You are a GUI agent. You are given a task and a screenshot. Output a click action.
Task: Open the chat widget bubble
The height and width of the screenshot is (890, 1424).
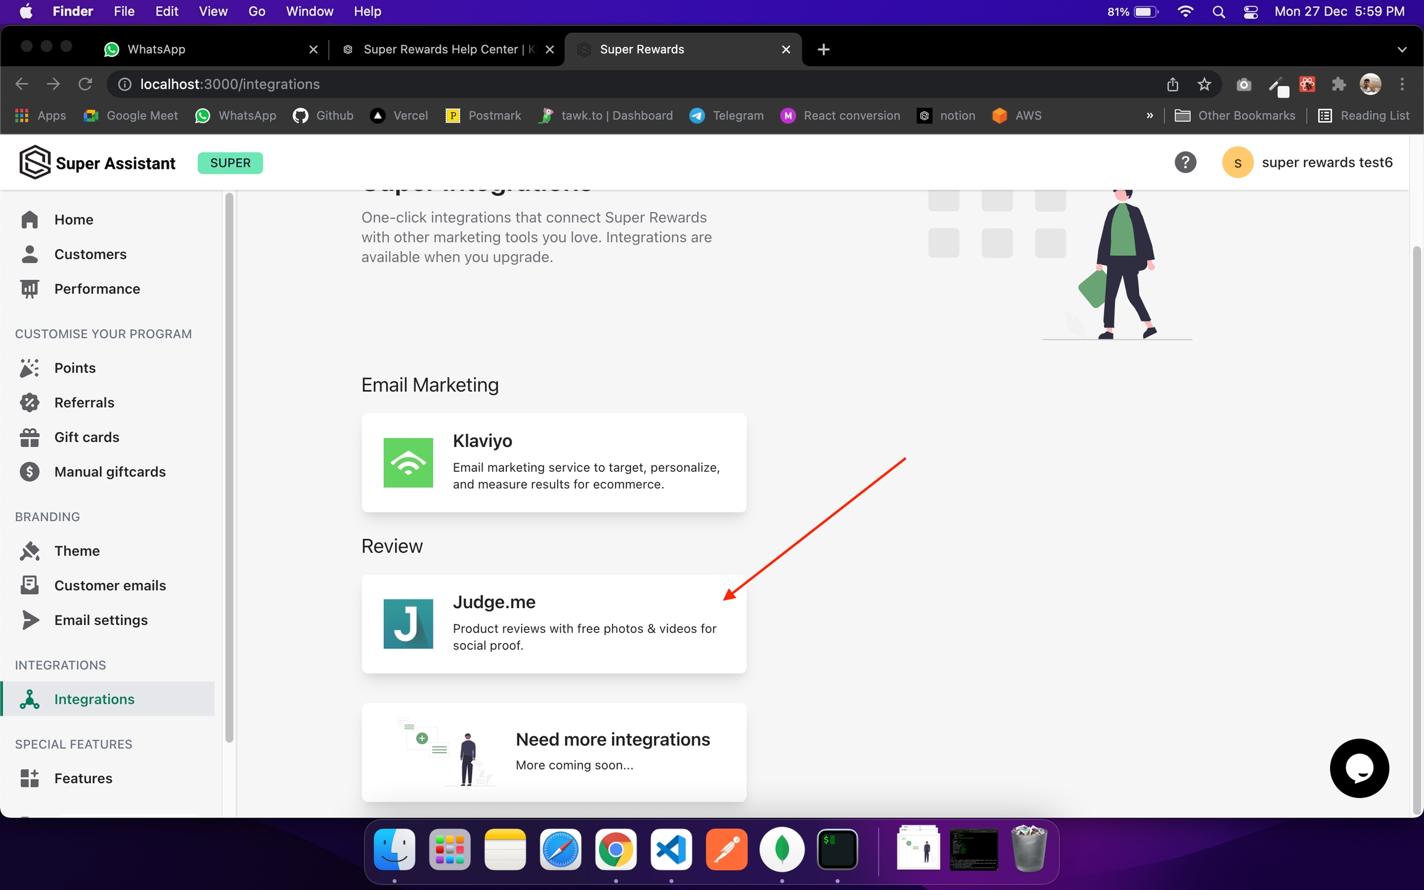(1359, 768)
